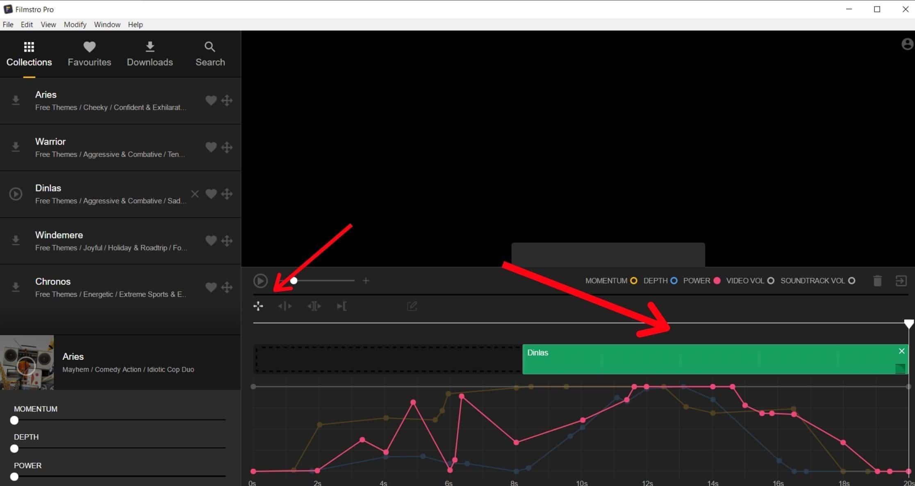Screen dimensions: 915x486
Task: Click the MOMENTUM slider handle
Action: pos(14,420)
